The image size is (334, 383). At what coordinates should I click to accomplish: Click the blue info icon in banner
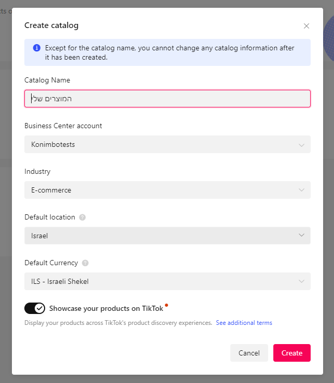pos(37,48)
